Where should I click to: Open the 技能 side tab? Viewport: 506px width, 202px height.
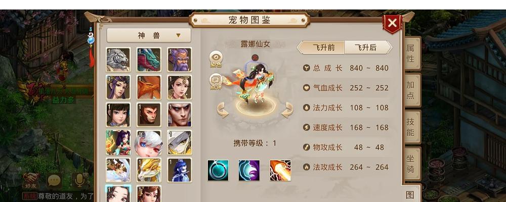411,127
